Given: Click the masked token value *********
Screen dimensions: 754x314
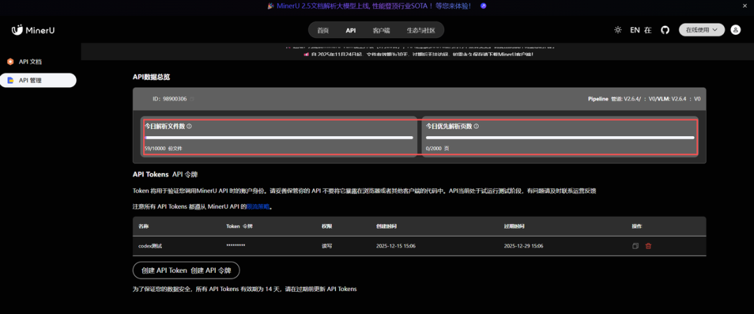Looking at the screenshot, I should tap(236, 246).
